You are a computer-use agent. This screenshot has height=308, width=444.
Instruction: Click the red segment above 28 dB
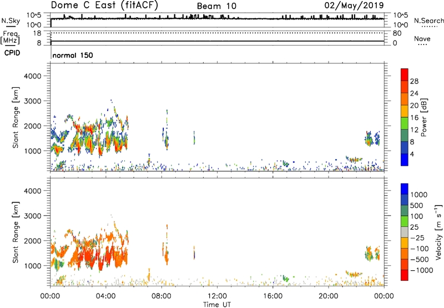(405, 74)
